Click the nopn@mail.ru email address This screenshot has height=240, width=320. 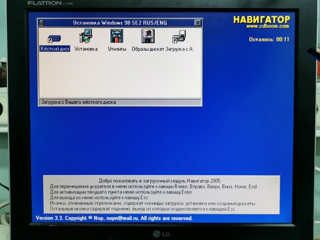tap(122, 218)
